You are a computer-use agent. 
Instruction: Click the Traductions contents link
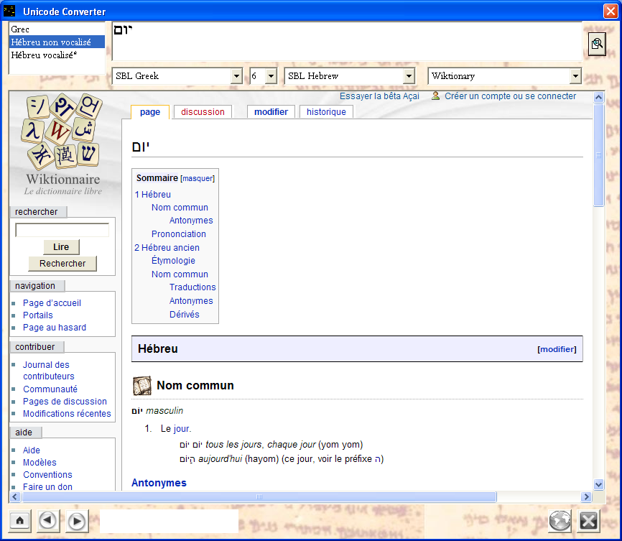coord(192,287)
